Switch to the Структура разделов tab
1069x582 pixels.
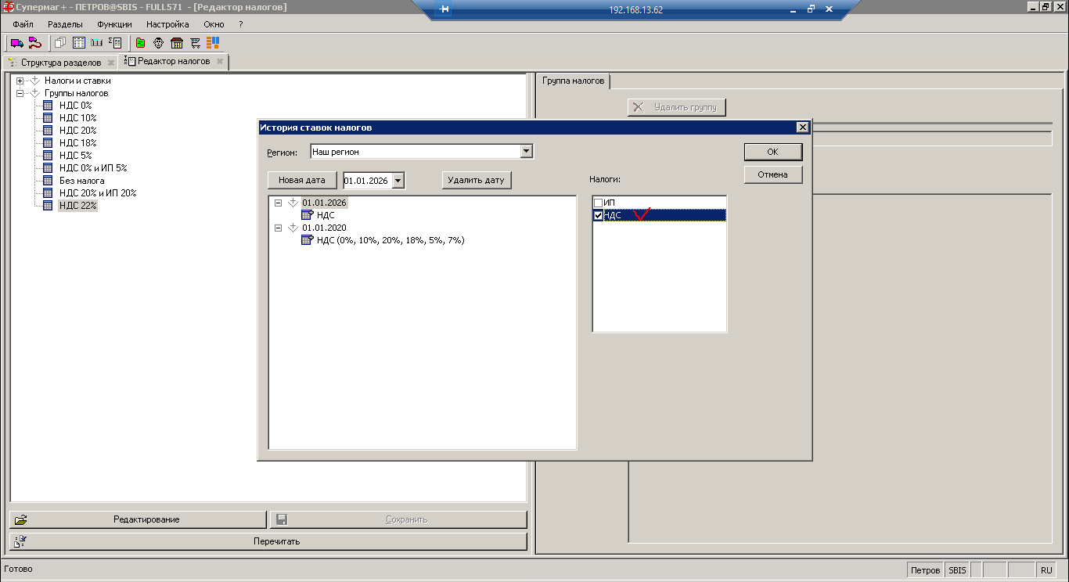[x=60, y=62]
